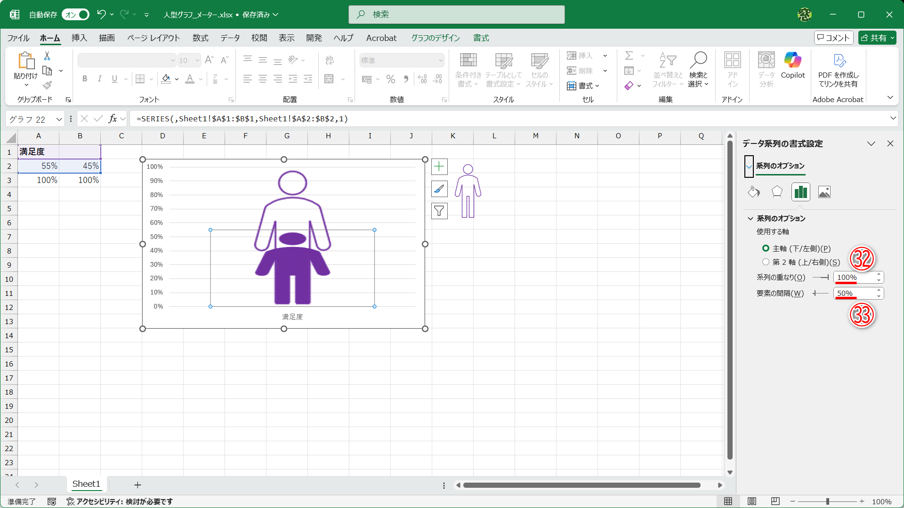Click the 要素の間隔 gap width slider
The image size is (904, 508).
click(x=820, y=294)
